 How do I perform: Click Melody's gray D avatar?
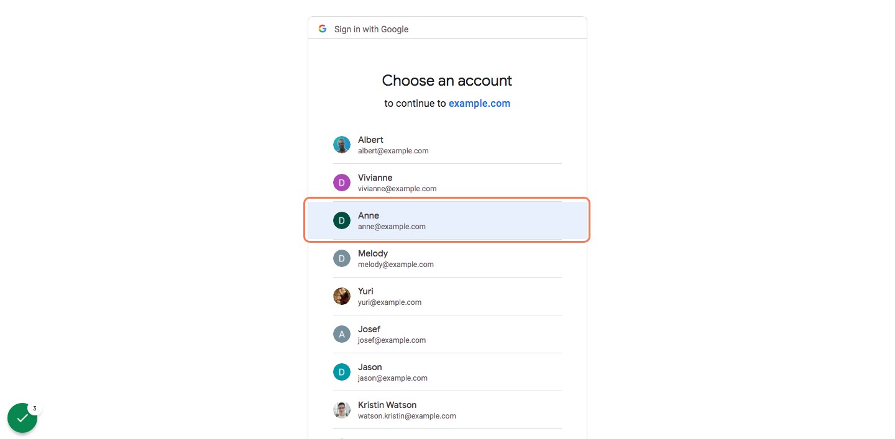(x=342, y=258)
